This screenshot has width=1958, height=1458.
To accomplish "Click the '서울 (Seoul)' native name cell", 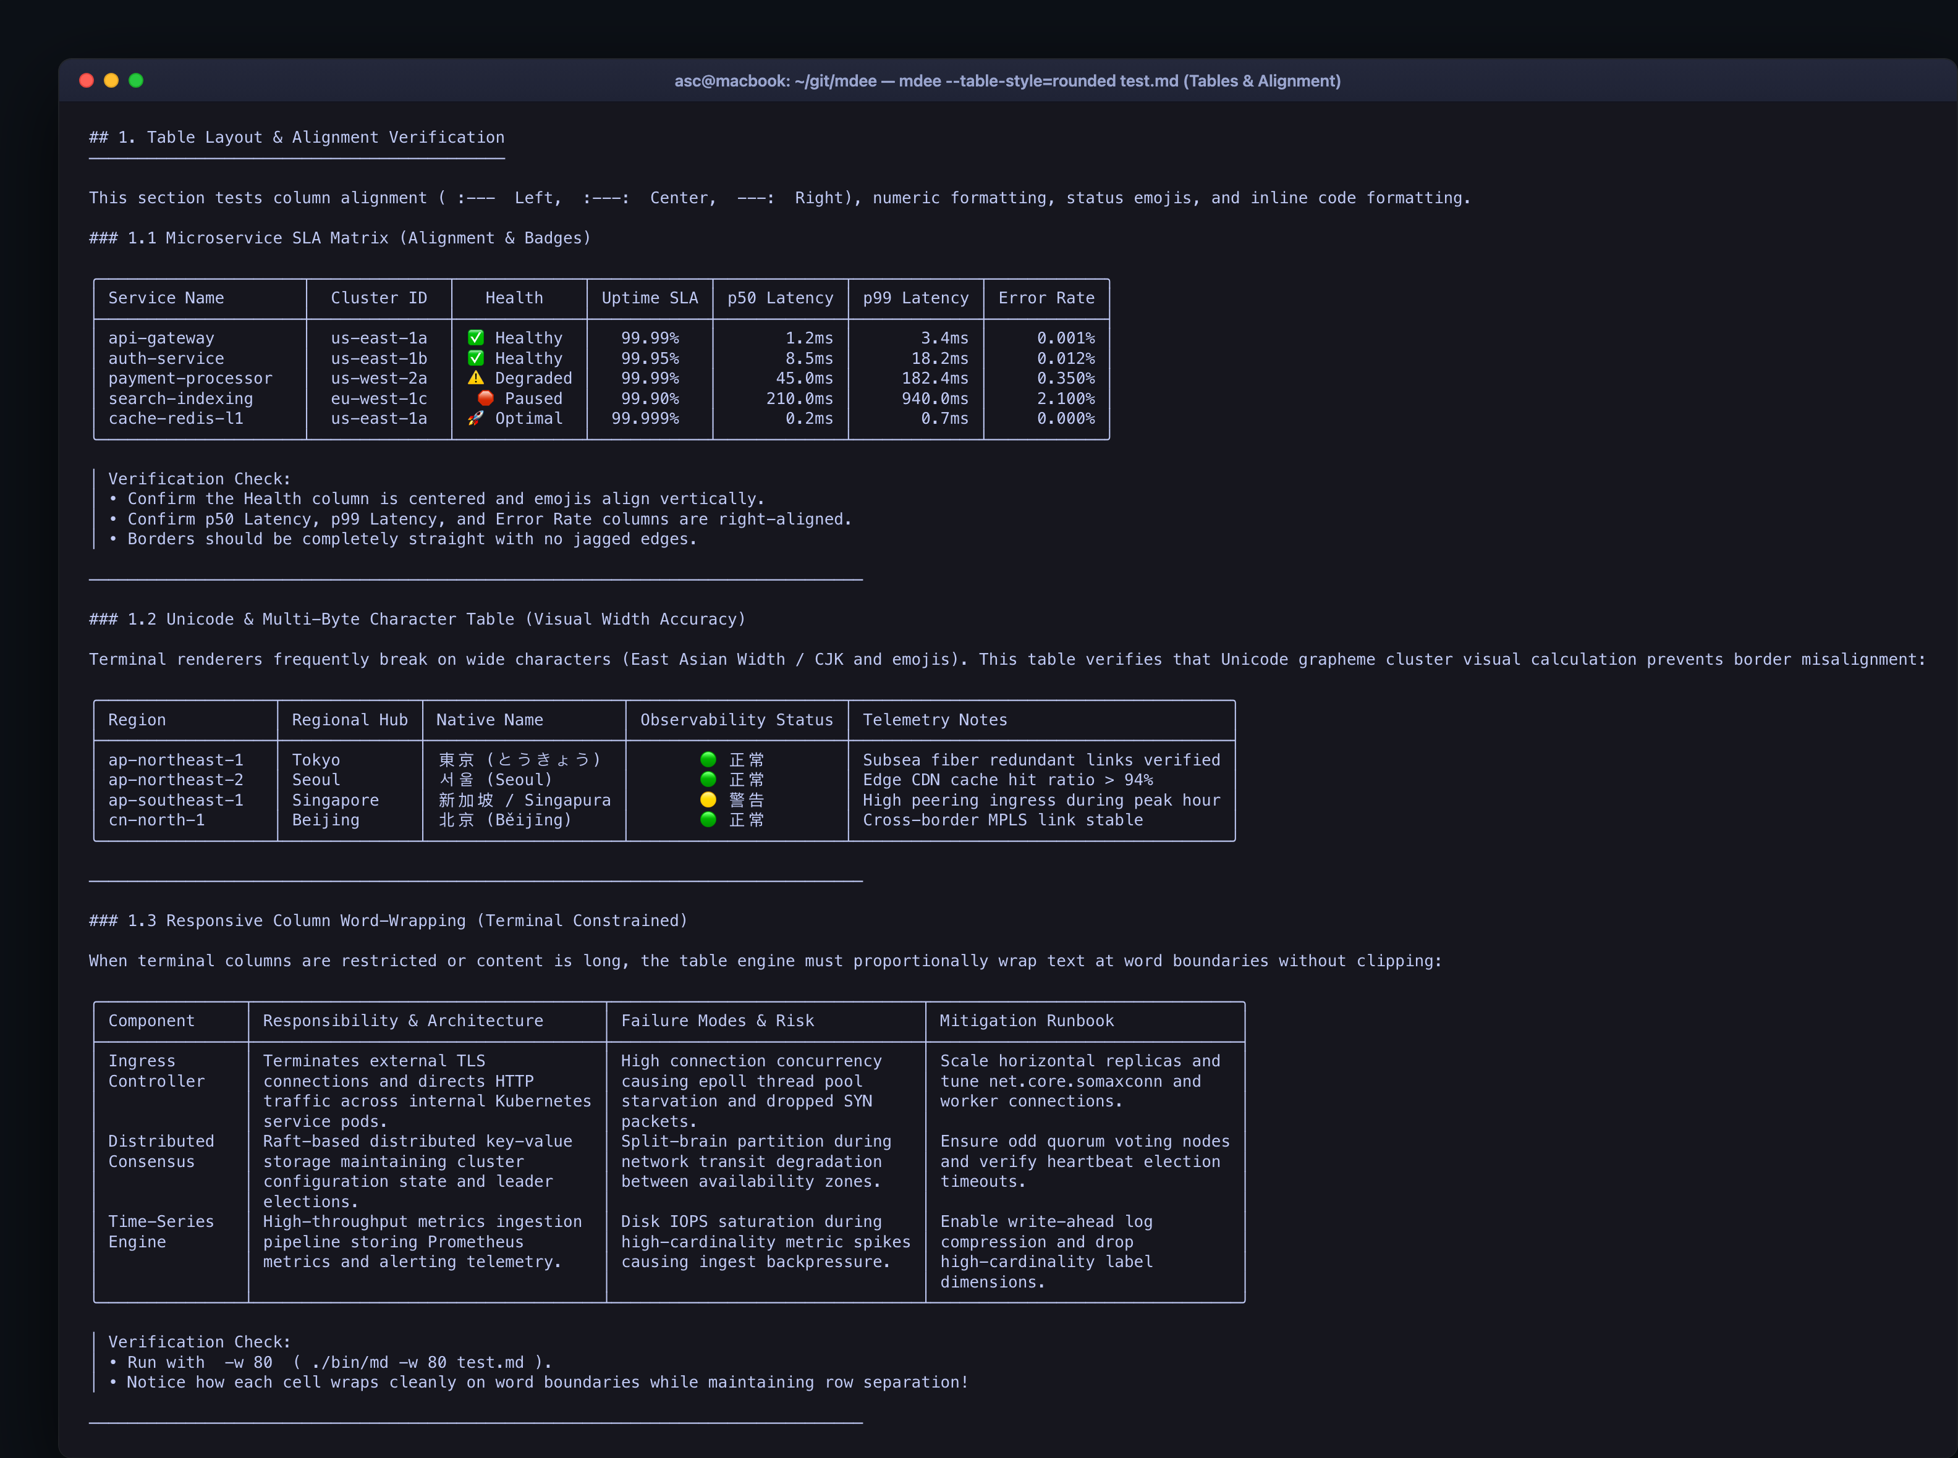I will tap(495, 780).
